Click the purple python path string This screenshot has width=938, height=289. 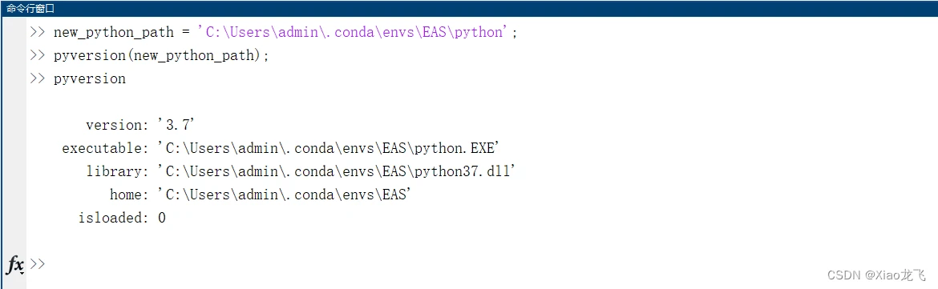[x=354, y=32]
